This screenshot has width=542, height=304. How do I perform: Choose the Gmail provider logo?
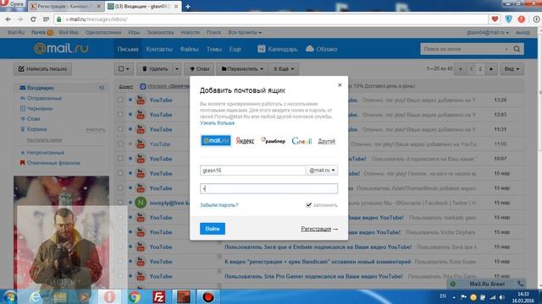(x=301, y=141)
